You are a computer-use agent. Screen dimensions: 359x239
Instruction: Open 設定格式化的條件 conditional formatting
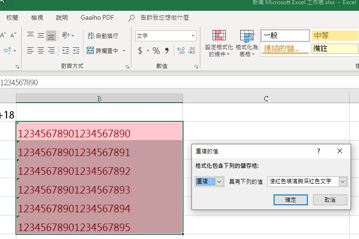[219, 43]
